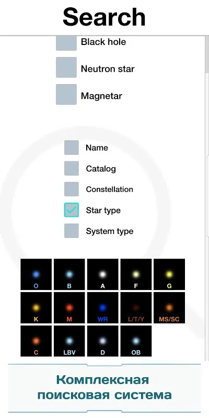Pick the WR Wolf-Rayet star tile
Image resolution: width=209 pixels, height=418 pixels.
pyautogui.click(x=102, y=308)
